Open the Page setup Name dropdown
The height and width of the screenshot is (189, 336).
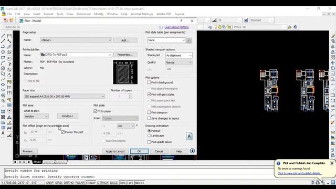pyautogui.click(x=76, y=40)
